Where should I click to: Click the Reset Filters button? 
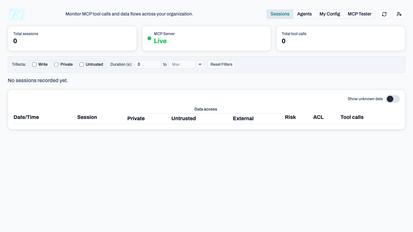pyautogui.click(x=221, y=64)
